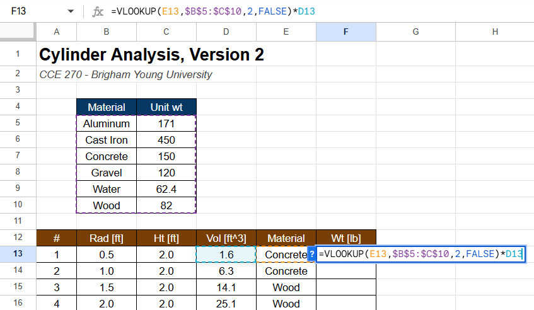Click the CCE 270 - Brigham Young University cell

click(125, 74)
